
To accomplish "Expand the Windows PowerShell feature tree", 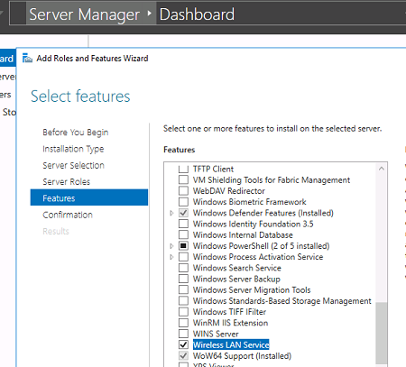I will tap(171, 246).
